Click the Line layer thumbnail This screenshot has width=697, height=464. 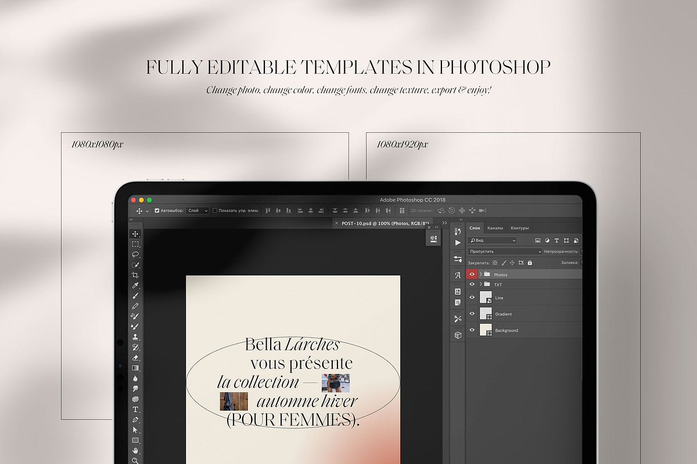pyautogui.click(x=486, y=298)
